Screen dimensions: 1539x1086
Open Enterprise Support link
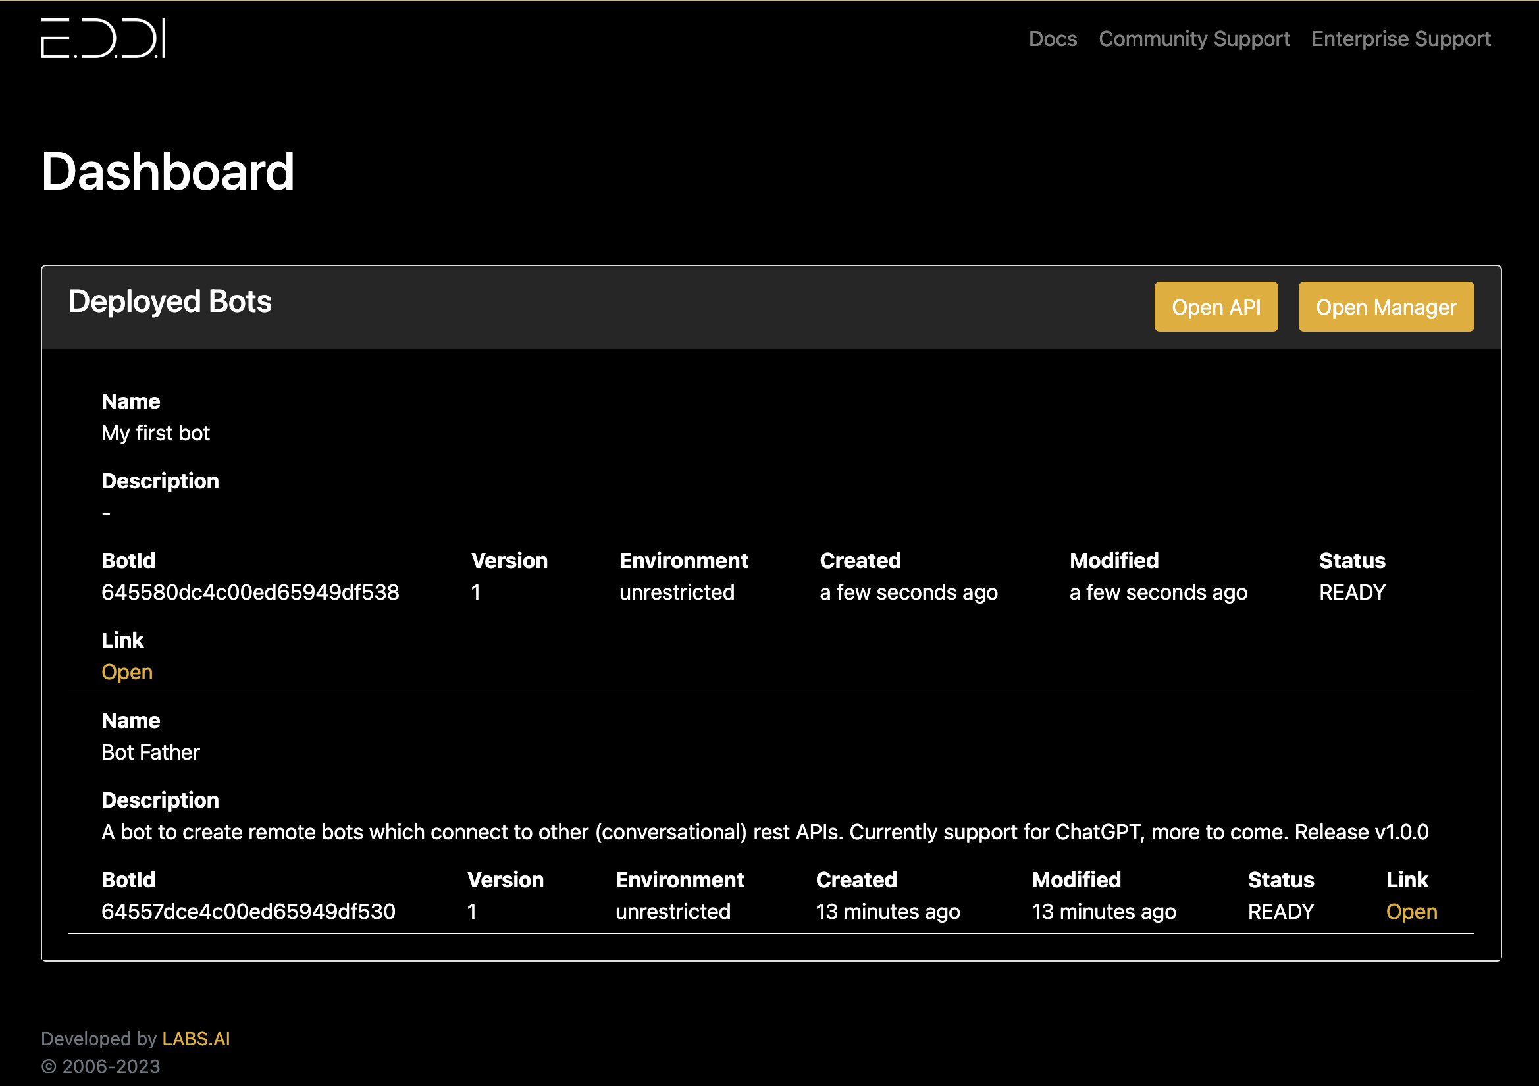(x=1400, y=39)
